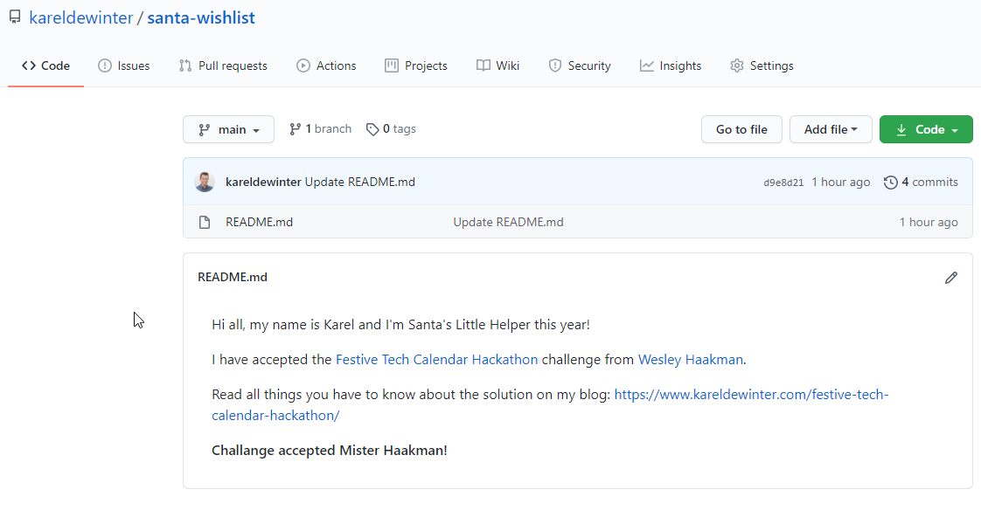Screen dimensions: 981x524
Task: Click the Challange accepted Mister Haakman! text
Action: [x=329, y=451]
